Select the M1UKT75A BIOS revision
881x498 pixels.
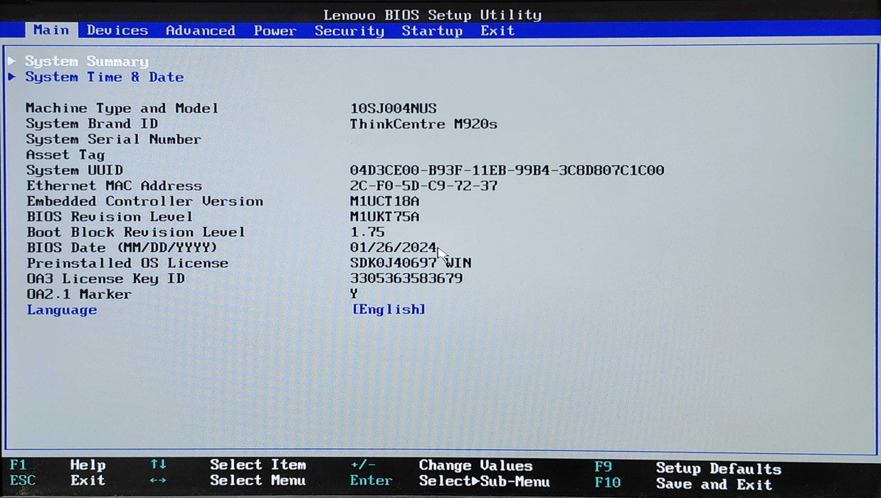point(384,217)
